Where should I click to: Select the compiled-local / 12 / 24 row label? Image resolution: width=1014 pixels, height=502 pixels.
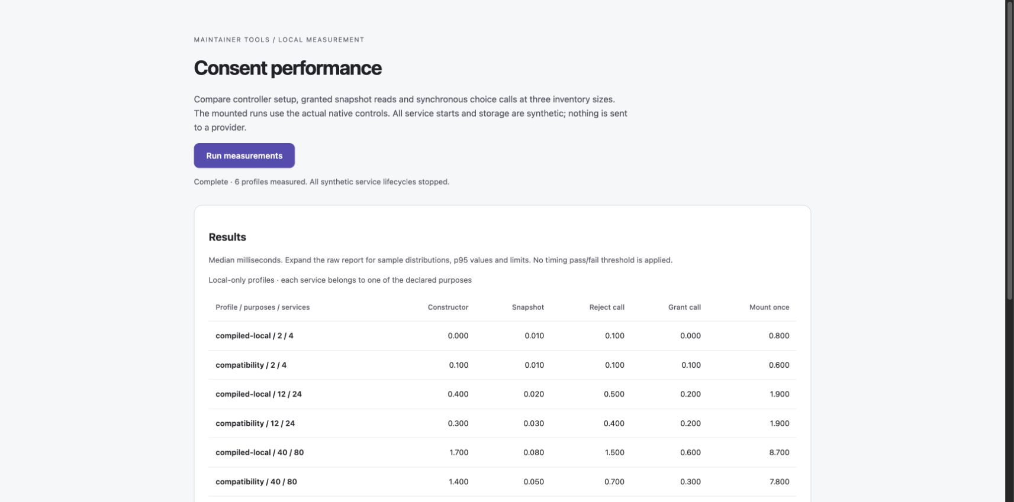point(259,394)
